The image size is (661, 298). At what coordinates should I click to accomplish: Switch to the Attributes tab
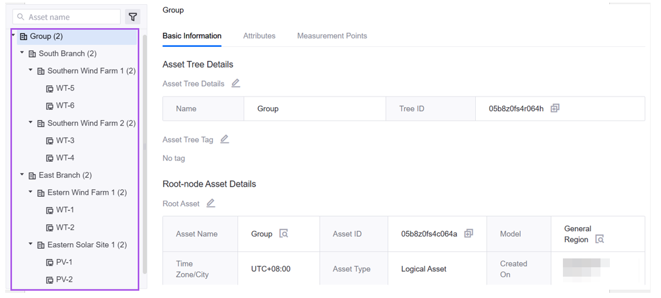point(259,36)
